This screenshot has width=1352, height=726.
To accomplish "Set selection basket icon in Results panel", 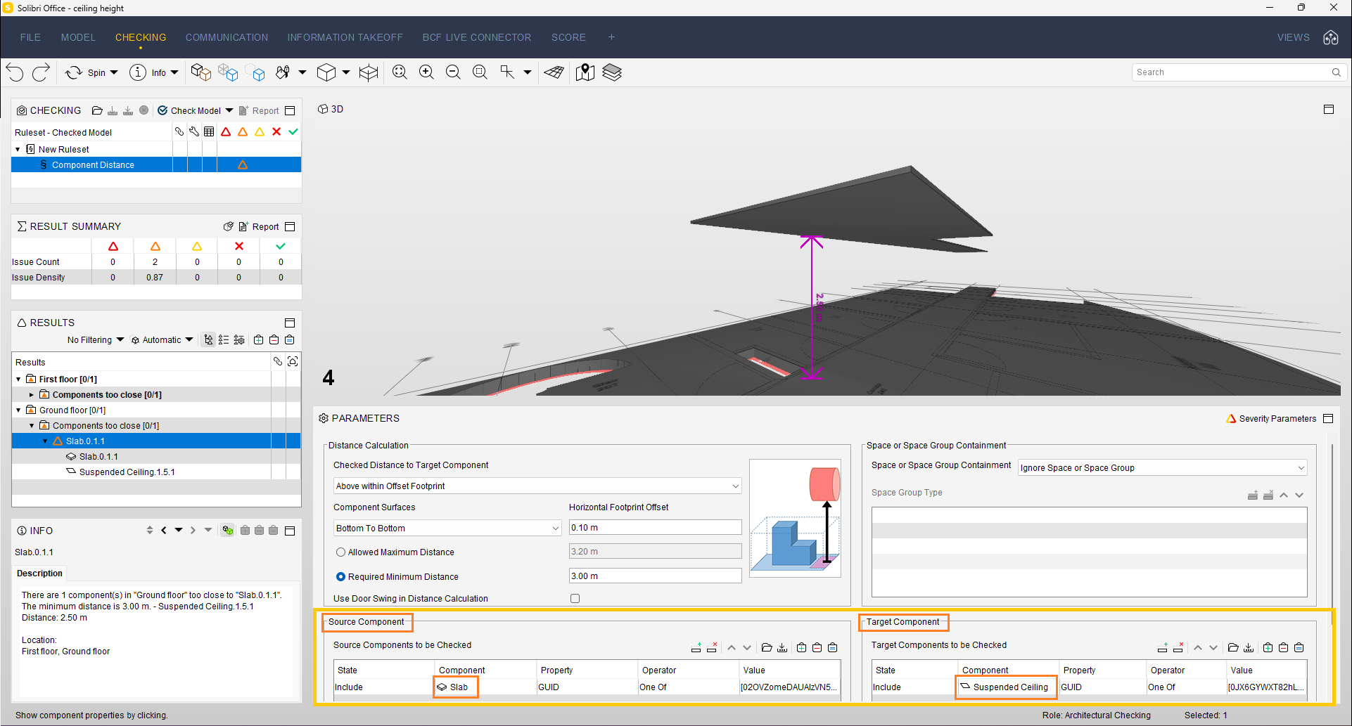I will (x=289, y=339).
